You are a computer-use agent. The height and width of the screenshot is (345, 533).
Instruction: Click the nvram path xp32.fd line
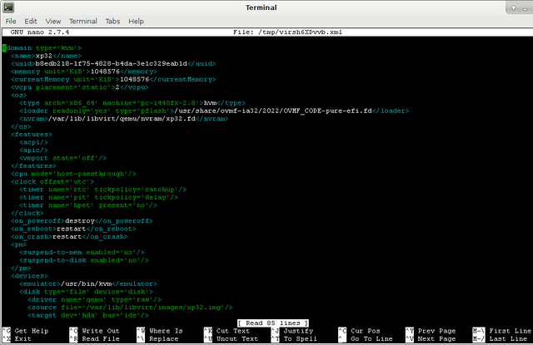pos(124,119)
